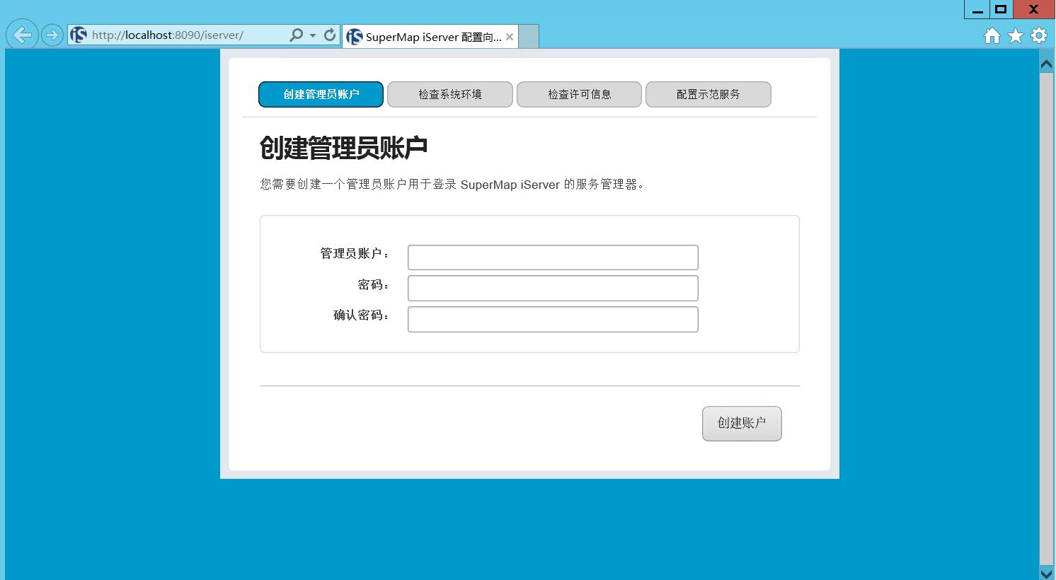Focus the 管理员账户 input field
The image size is (1056, 580).
553,257
